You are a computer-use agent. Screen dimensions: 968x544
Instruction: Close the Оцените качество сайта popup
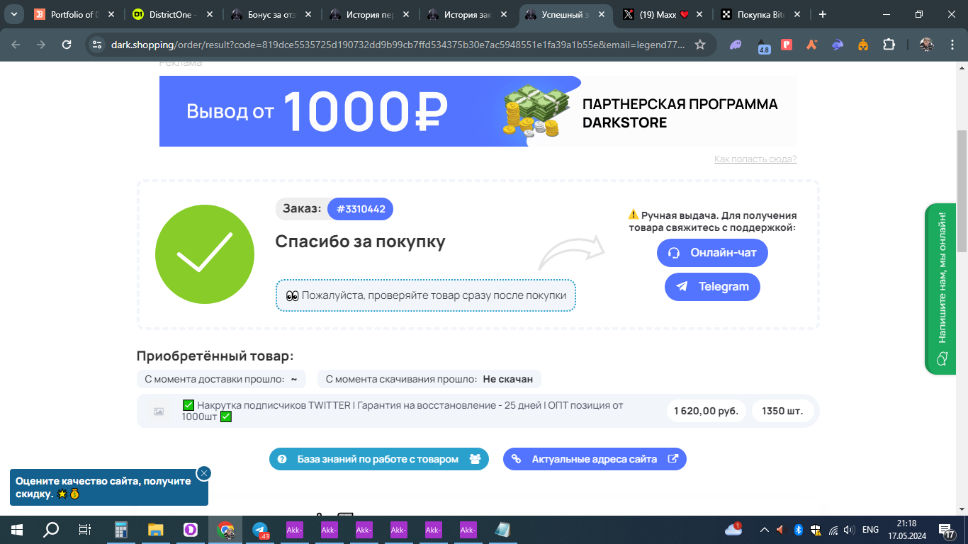pyautogui.click(x=204, y=473)
